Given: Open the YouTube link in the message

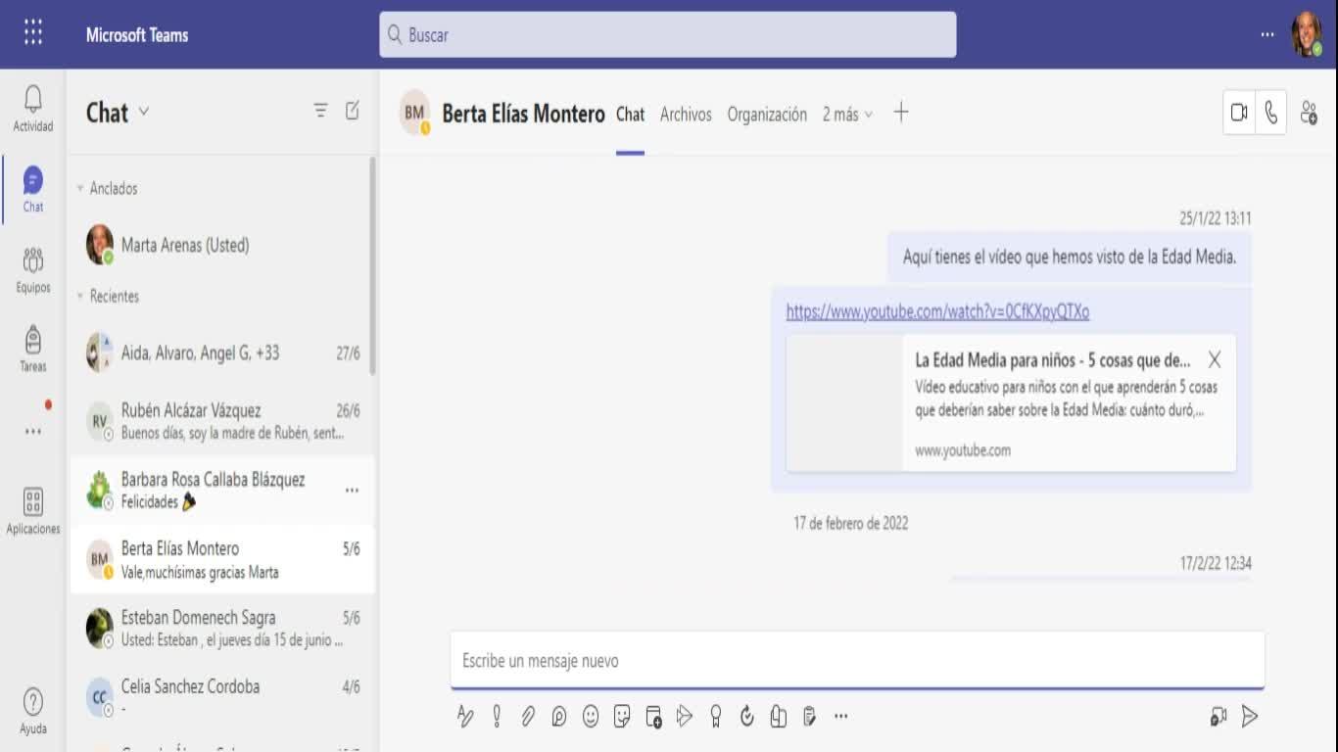Looking at the screenshot, I should 937,312.
